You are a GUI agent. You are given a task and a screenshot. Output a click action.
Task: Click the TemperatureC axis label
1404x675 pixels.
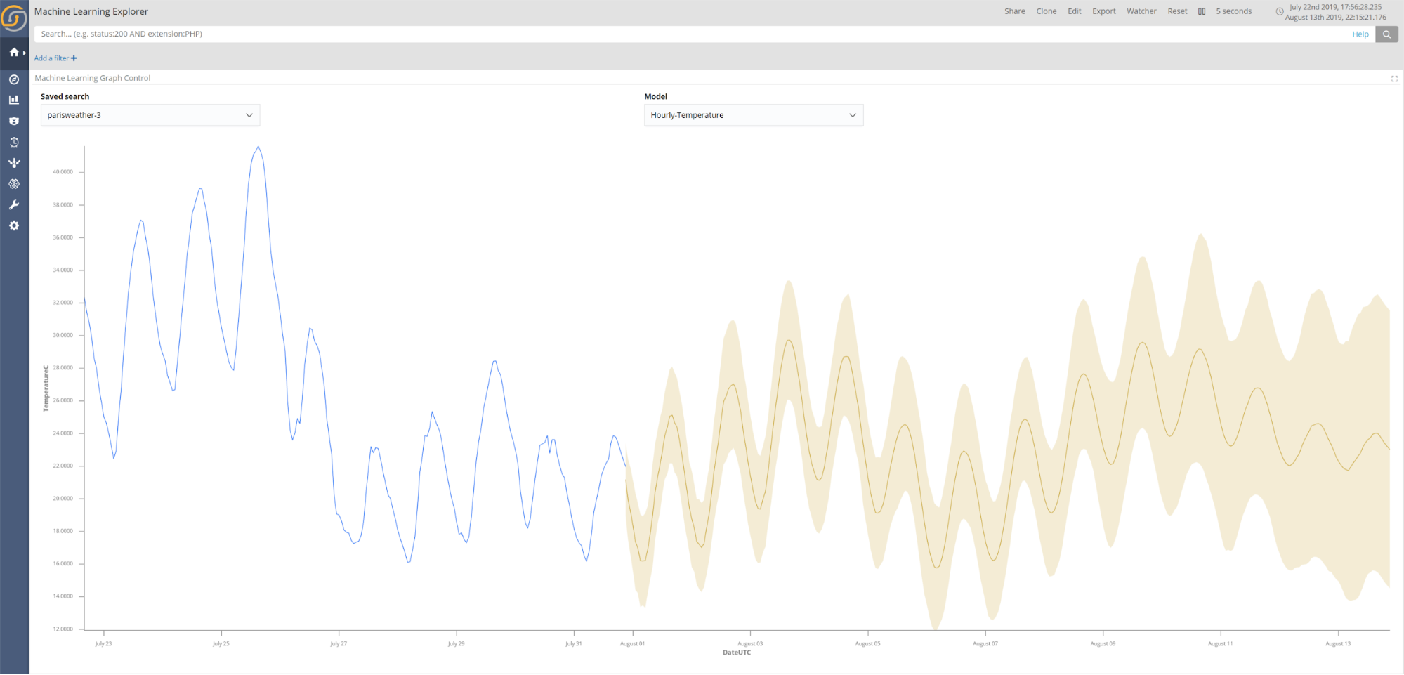pyautogui.click(x=46, y=388)
